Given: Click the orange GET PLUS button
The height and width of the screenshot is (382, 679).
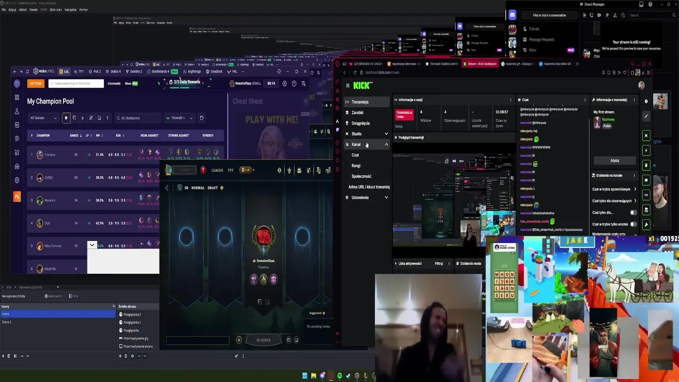Looking at the screenshot, I should (36, 83).
